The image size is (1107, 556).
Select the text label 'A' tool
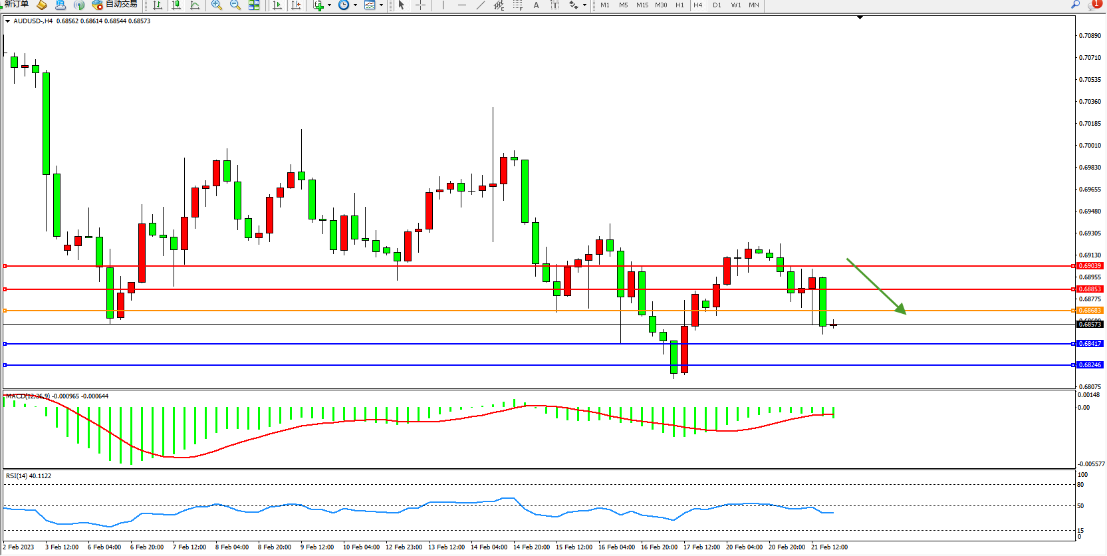537,5
